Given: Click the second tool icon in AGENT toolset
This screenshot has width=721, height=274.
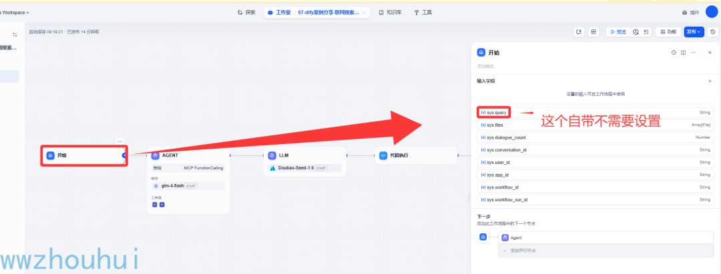Looking at the screenshot, I should 162,204.
